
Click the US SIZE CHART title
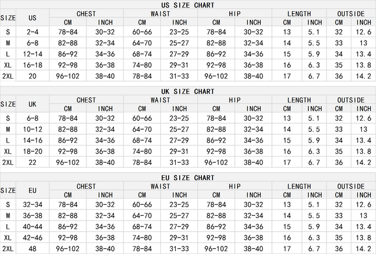click(x=187, y=5)
